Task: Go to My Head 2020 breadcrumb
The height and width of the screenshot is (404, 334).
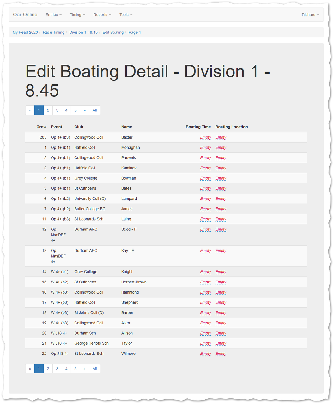Action: click(x=25, y=33)
